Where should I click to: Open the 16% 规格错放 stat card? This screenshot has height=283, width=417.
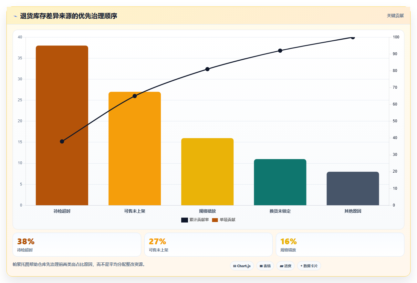tap(340, 245)
